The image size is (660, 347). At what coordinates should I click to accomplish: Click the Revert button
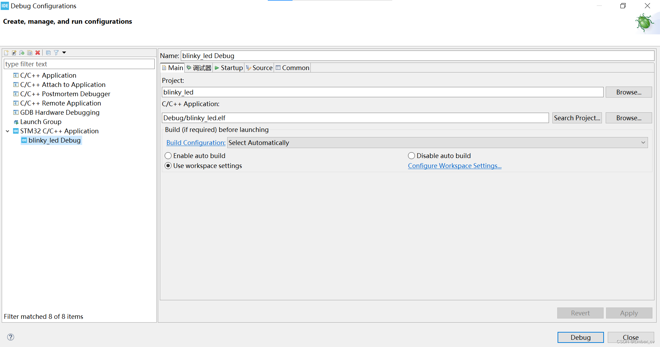coord(580,313)
